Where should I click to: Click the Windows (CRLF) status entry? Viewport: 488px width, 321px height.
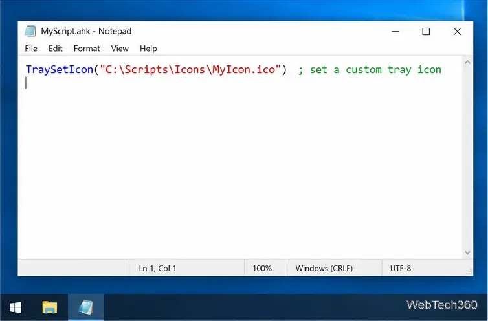pos(324,269)
